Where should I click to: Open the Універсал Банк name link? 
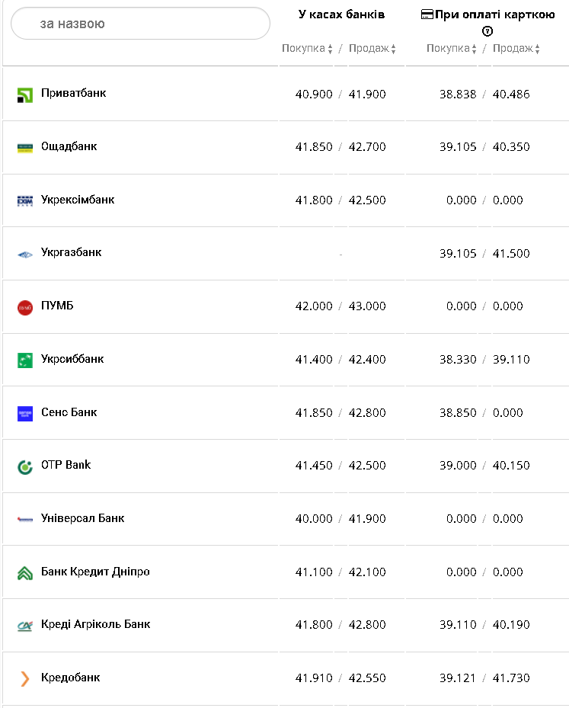82,518
